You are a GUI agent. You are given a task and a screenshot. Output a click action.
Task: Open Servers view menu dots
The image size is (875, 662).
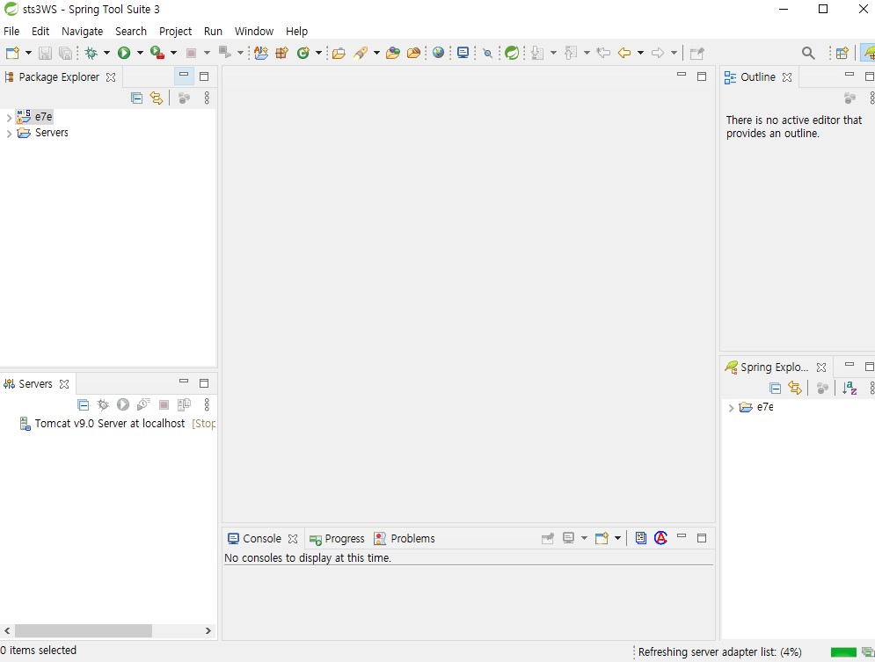[x=207, y=404]
